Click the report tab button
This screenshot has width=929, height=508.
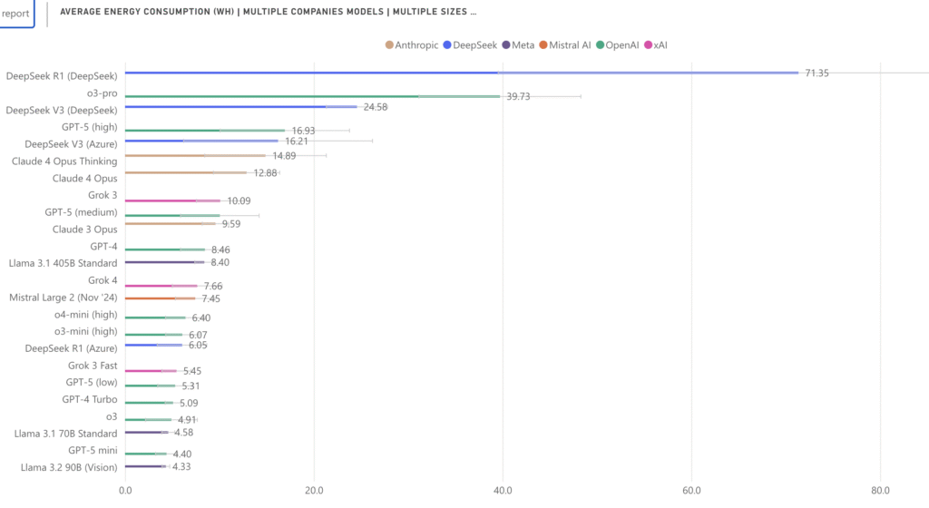(x=15, y=13)
